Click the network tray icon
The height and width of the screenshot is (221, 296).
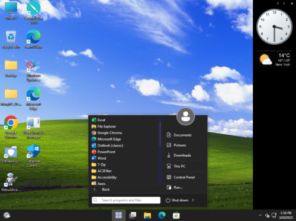click(x=274, y=215)
